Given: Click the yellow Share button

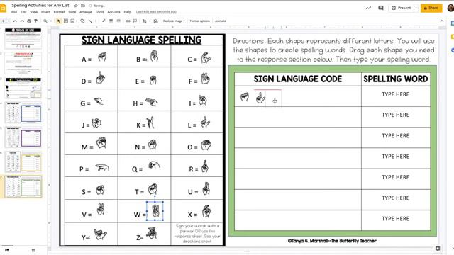Looking at the screenshot, I should click(x=431, y=8).
